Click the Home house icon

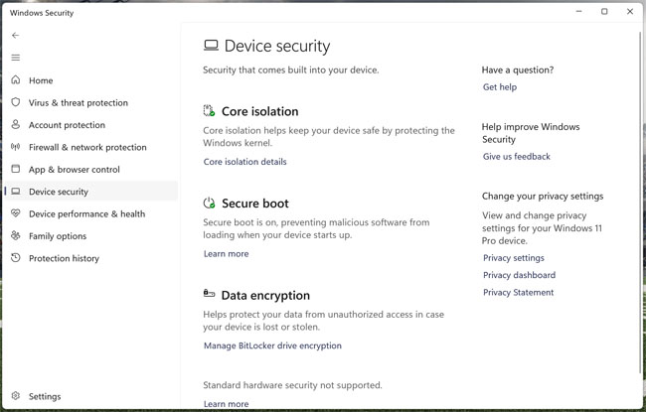click(16, 79)
